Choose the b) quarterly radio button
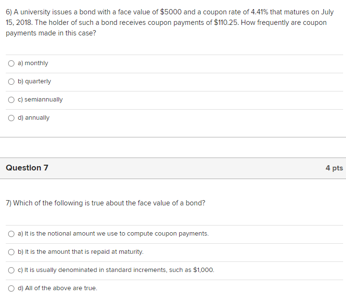This screenshot has width=346, height=305. coord(11,81)
